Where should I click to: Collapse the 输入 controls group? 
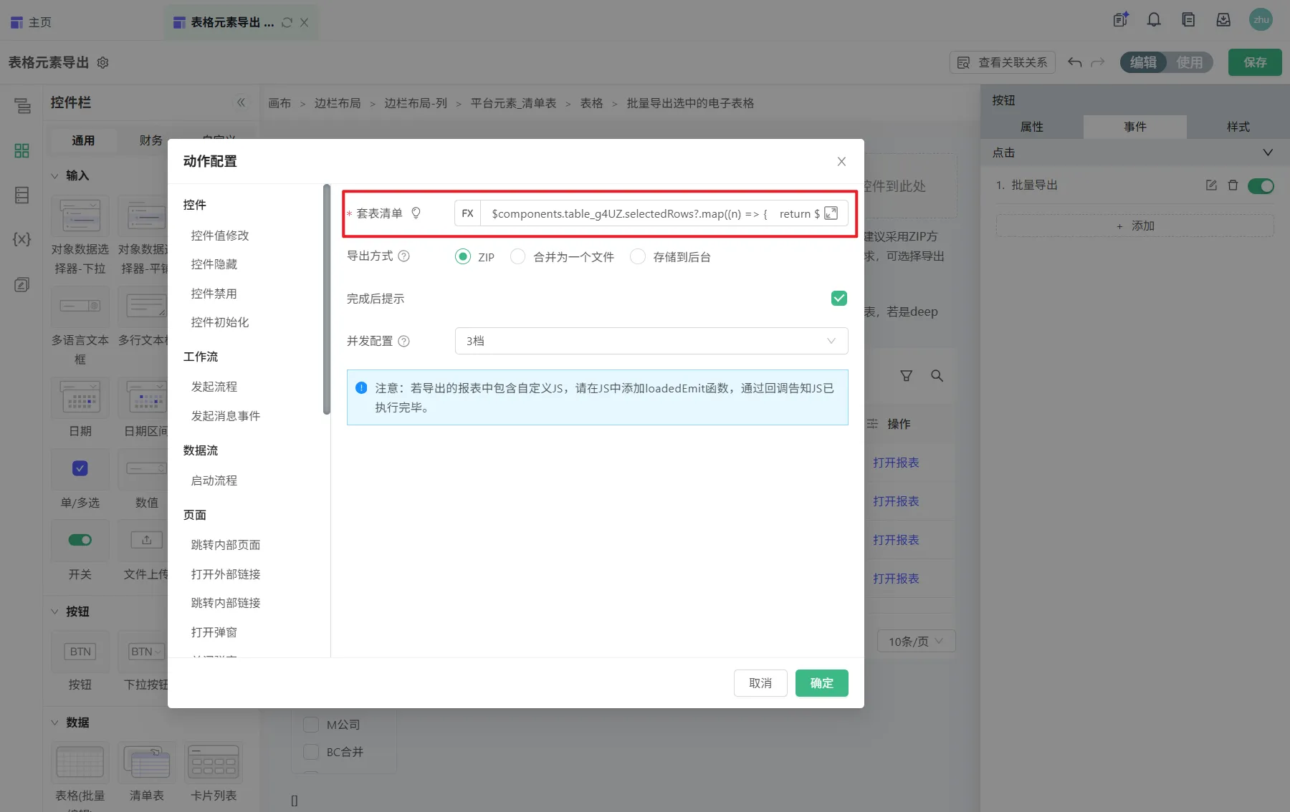coord(55,175)
